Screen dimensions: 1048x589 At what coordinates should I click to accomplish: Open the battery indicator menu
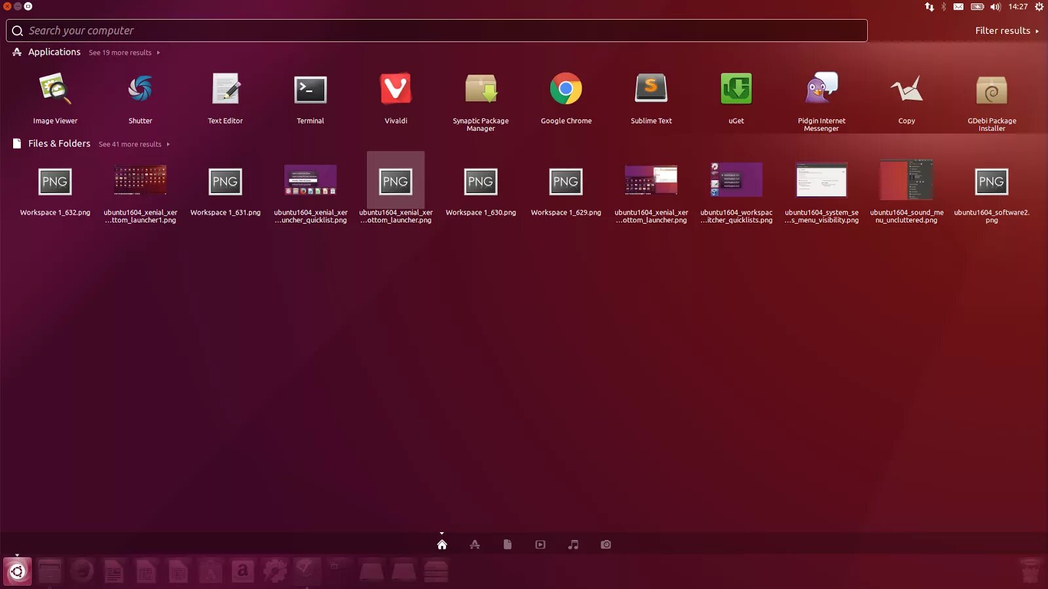coord(977,7)
